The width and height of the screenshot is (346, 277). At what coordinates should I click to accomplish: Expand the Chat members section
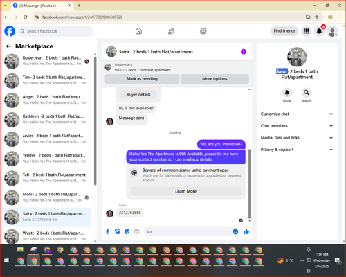tap(297, 126)
